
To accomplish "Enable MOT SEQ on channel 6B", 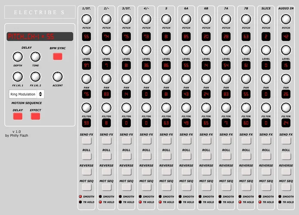I will [x=207, y=187].
